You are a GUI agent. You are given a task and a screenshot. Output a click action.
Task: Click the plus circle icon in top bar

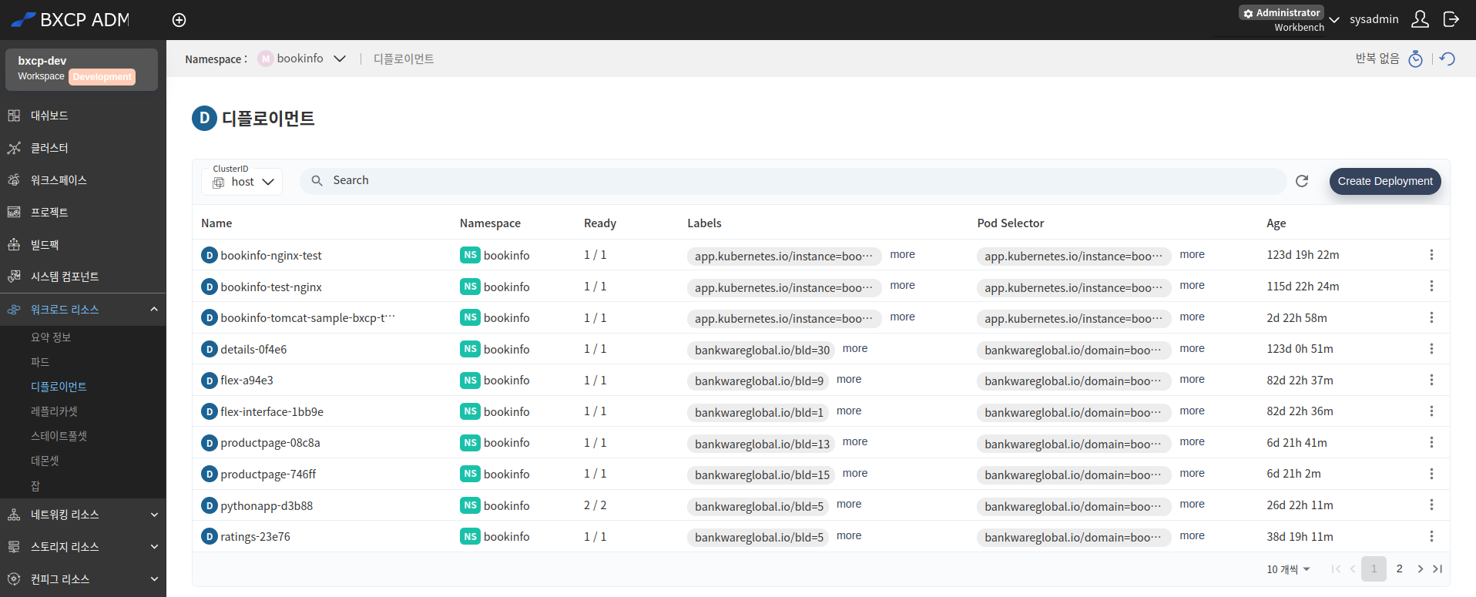coord(179,20)
